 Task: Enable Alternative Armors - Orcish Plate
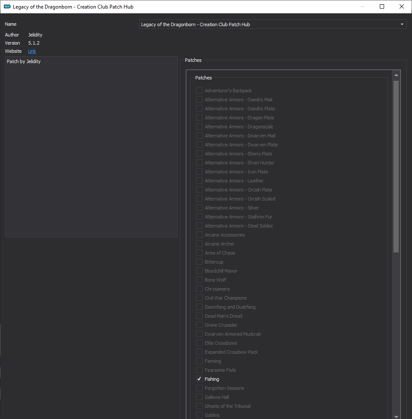[x=199, y=190]
